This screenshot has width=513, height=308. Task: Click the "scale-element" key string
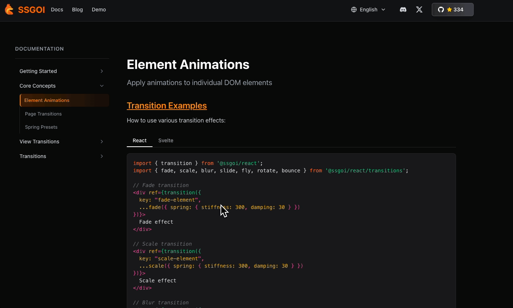pos(177,258)
